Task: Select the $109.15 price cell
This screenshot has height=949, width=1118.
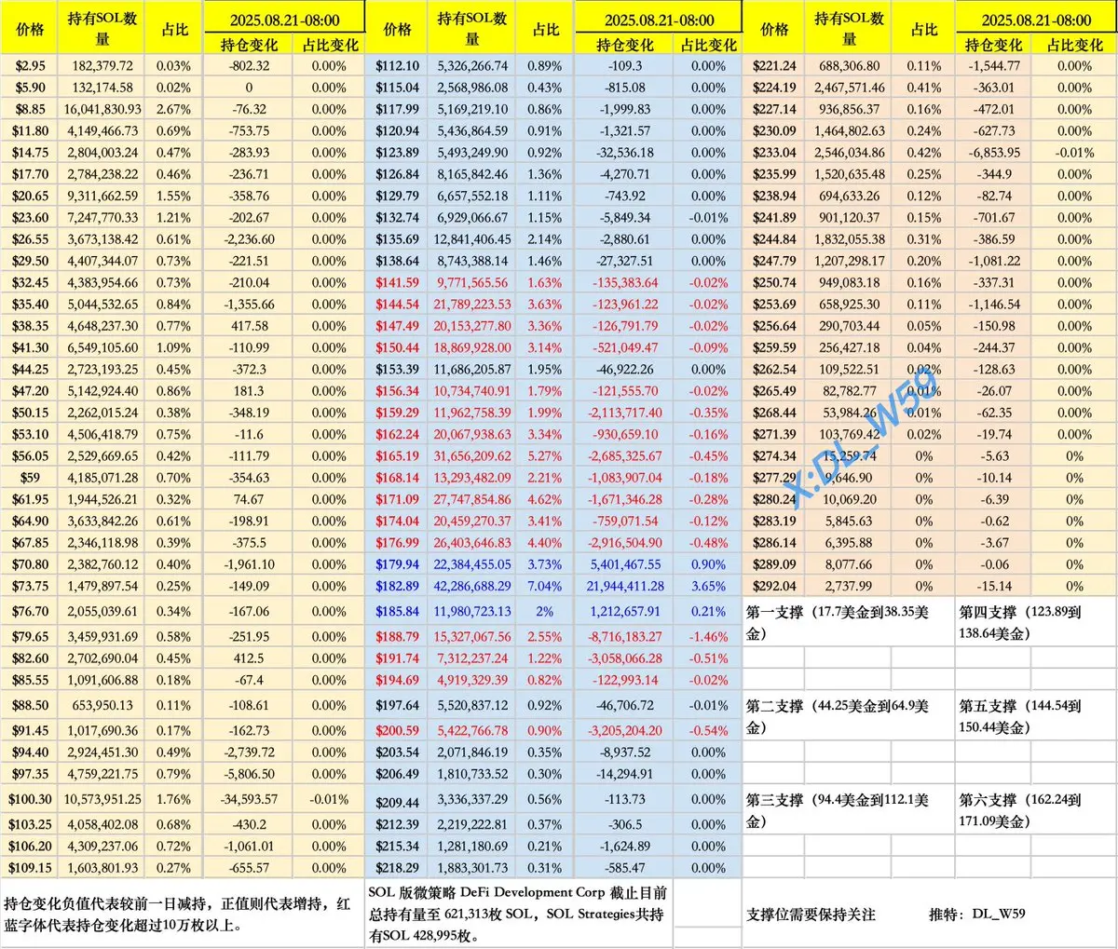Action: pyautogui.click(x=30, y=868)
